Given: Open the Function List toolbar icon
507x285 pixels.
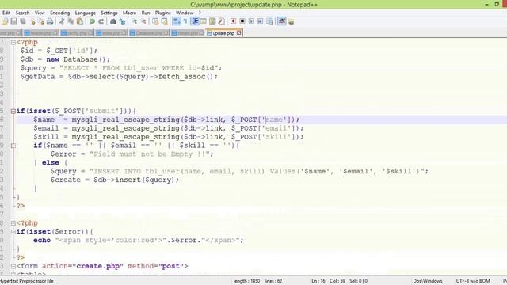Looking at the screenshot, I should (x=222, y=21).
